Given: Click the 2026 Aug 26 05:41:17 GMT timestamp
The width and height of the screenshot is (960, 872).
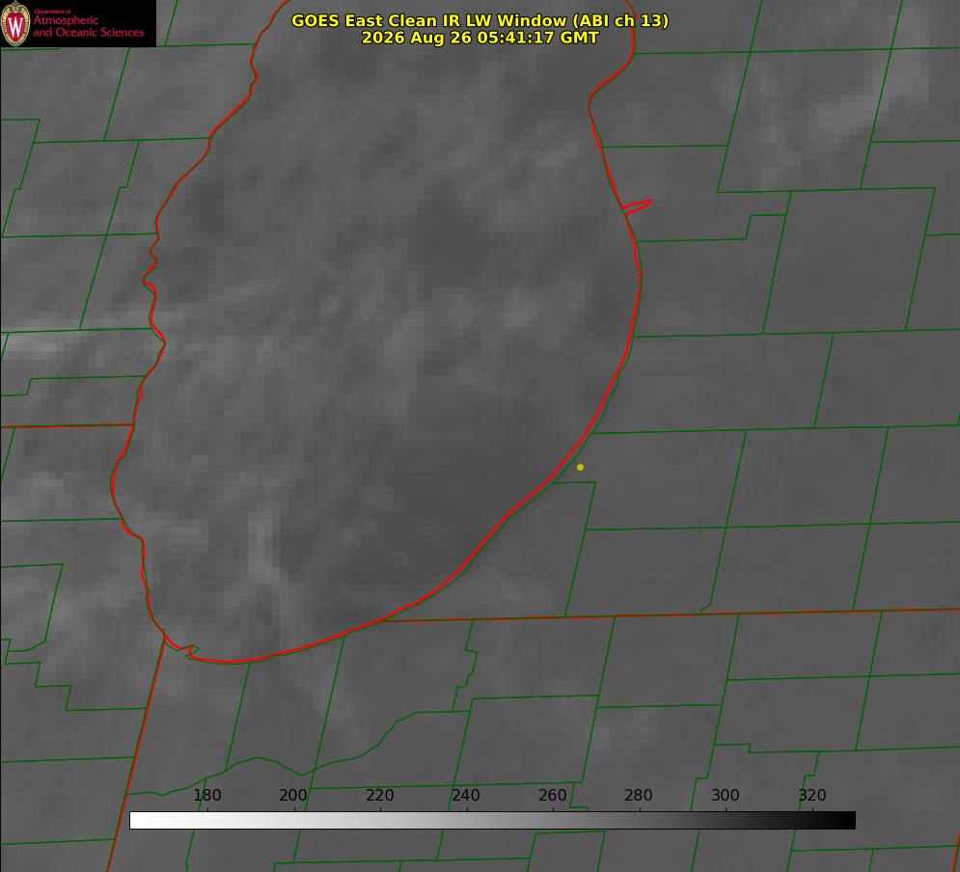Looking at the screenshot, I should (x=480, y=38).
